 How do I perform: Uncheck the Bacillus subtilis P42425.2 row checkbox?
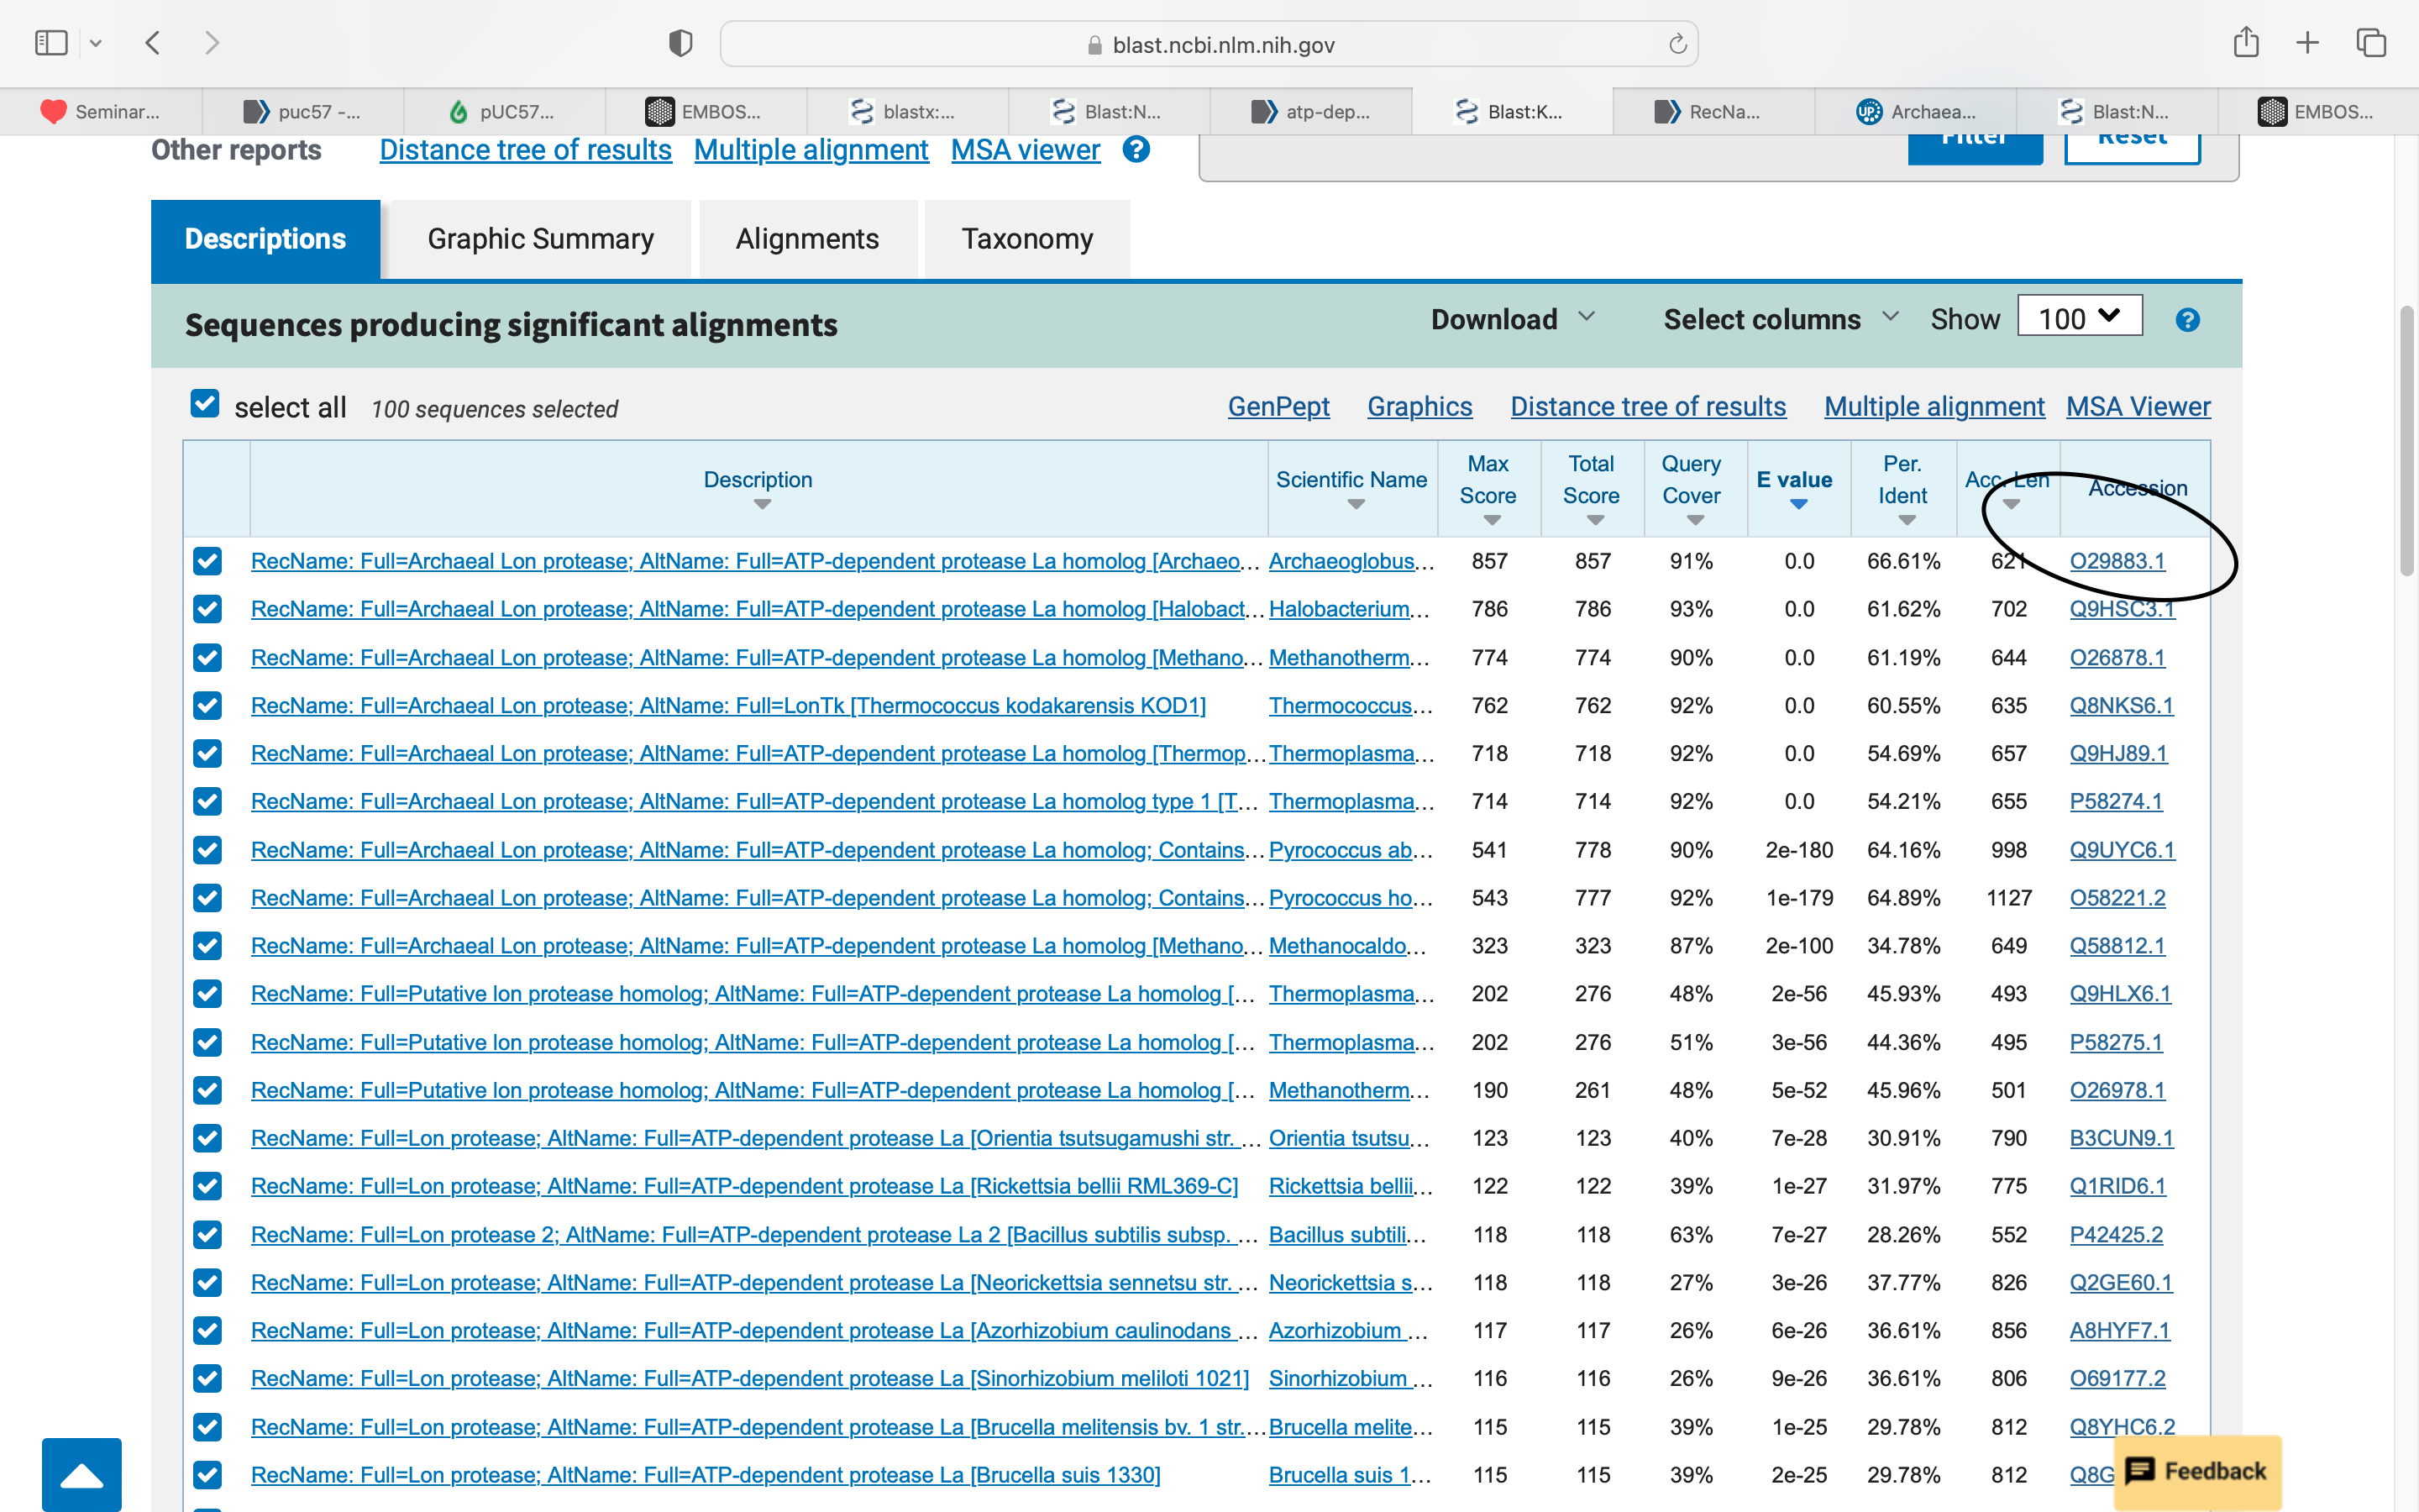tap(207, 1235)
